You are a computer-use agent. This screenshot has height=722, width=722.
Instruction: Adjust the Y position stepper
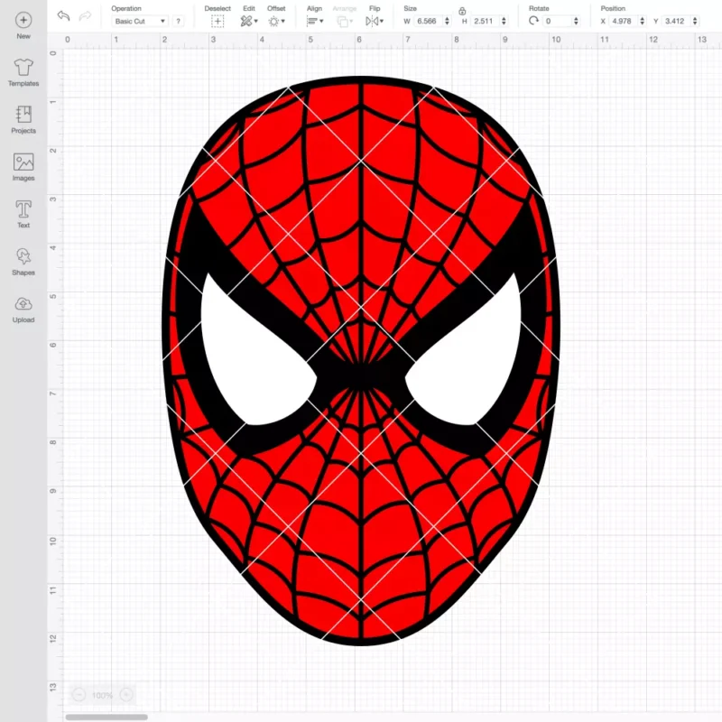[x=695, y=21]
